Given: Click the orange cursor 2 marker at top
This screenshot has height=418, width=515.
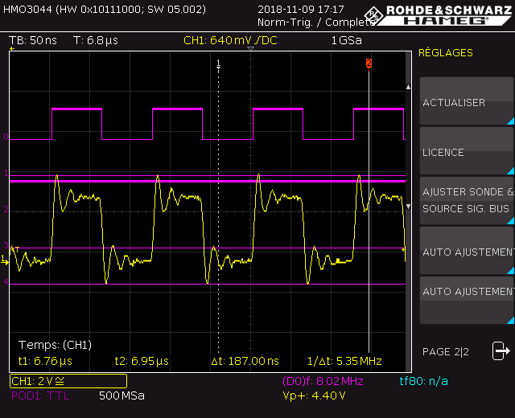Looking at the screenshot, I should (369, 63).
